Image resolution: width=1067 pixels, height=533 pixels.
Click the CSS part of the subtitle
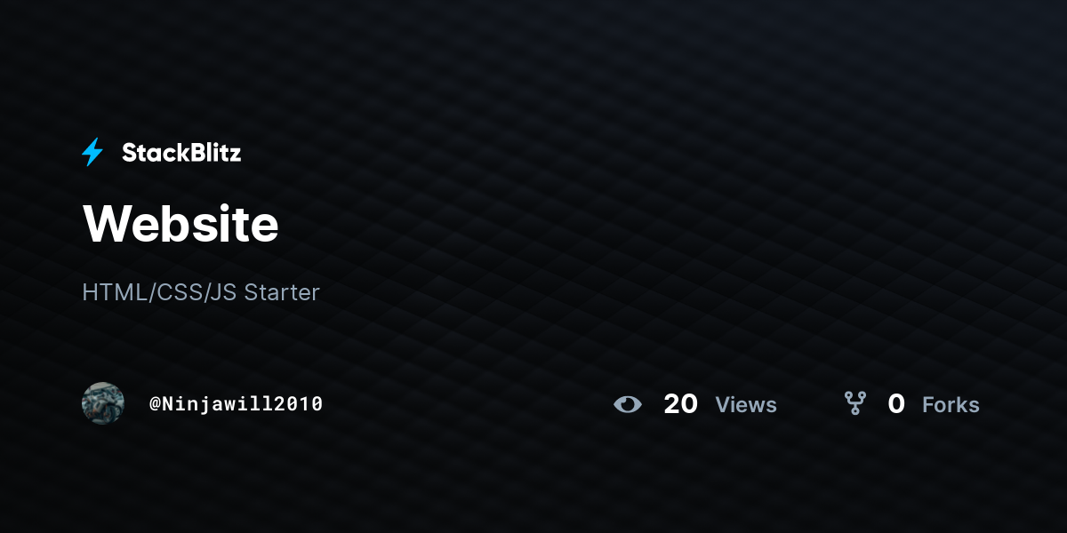181,291
